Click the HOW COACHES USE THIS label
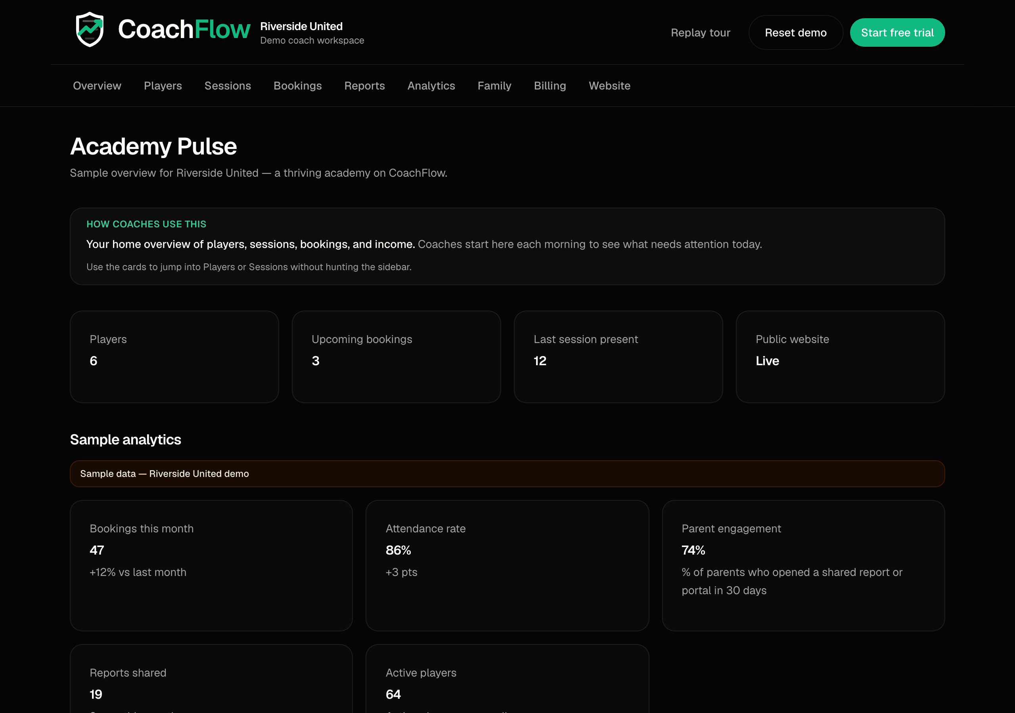Screen dimensions: 1015x713 pyautogui.click(x=146, y=224)
